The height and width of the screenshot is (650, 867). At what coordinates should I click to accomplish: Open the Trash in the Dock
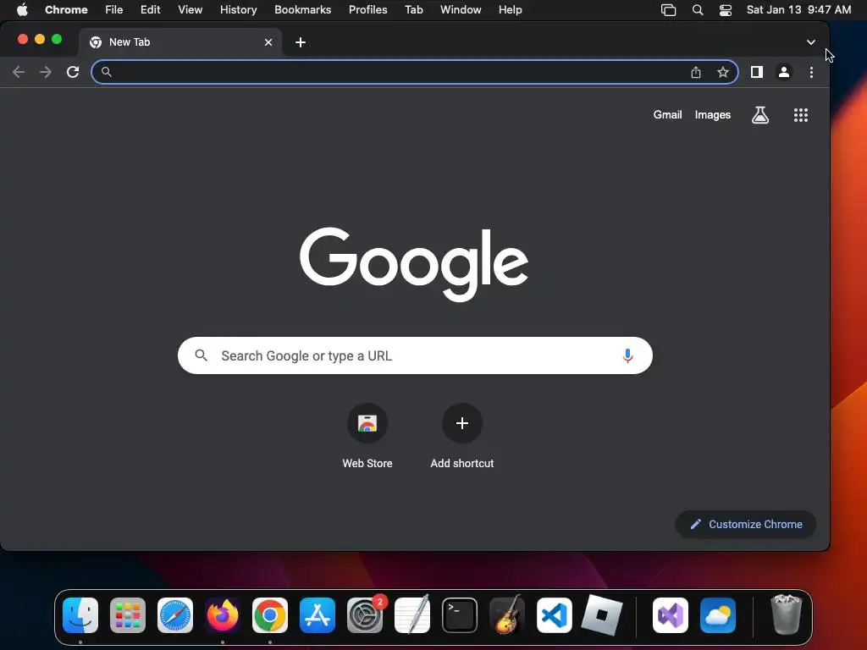click(786, 615)
